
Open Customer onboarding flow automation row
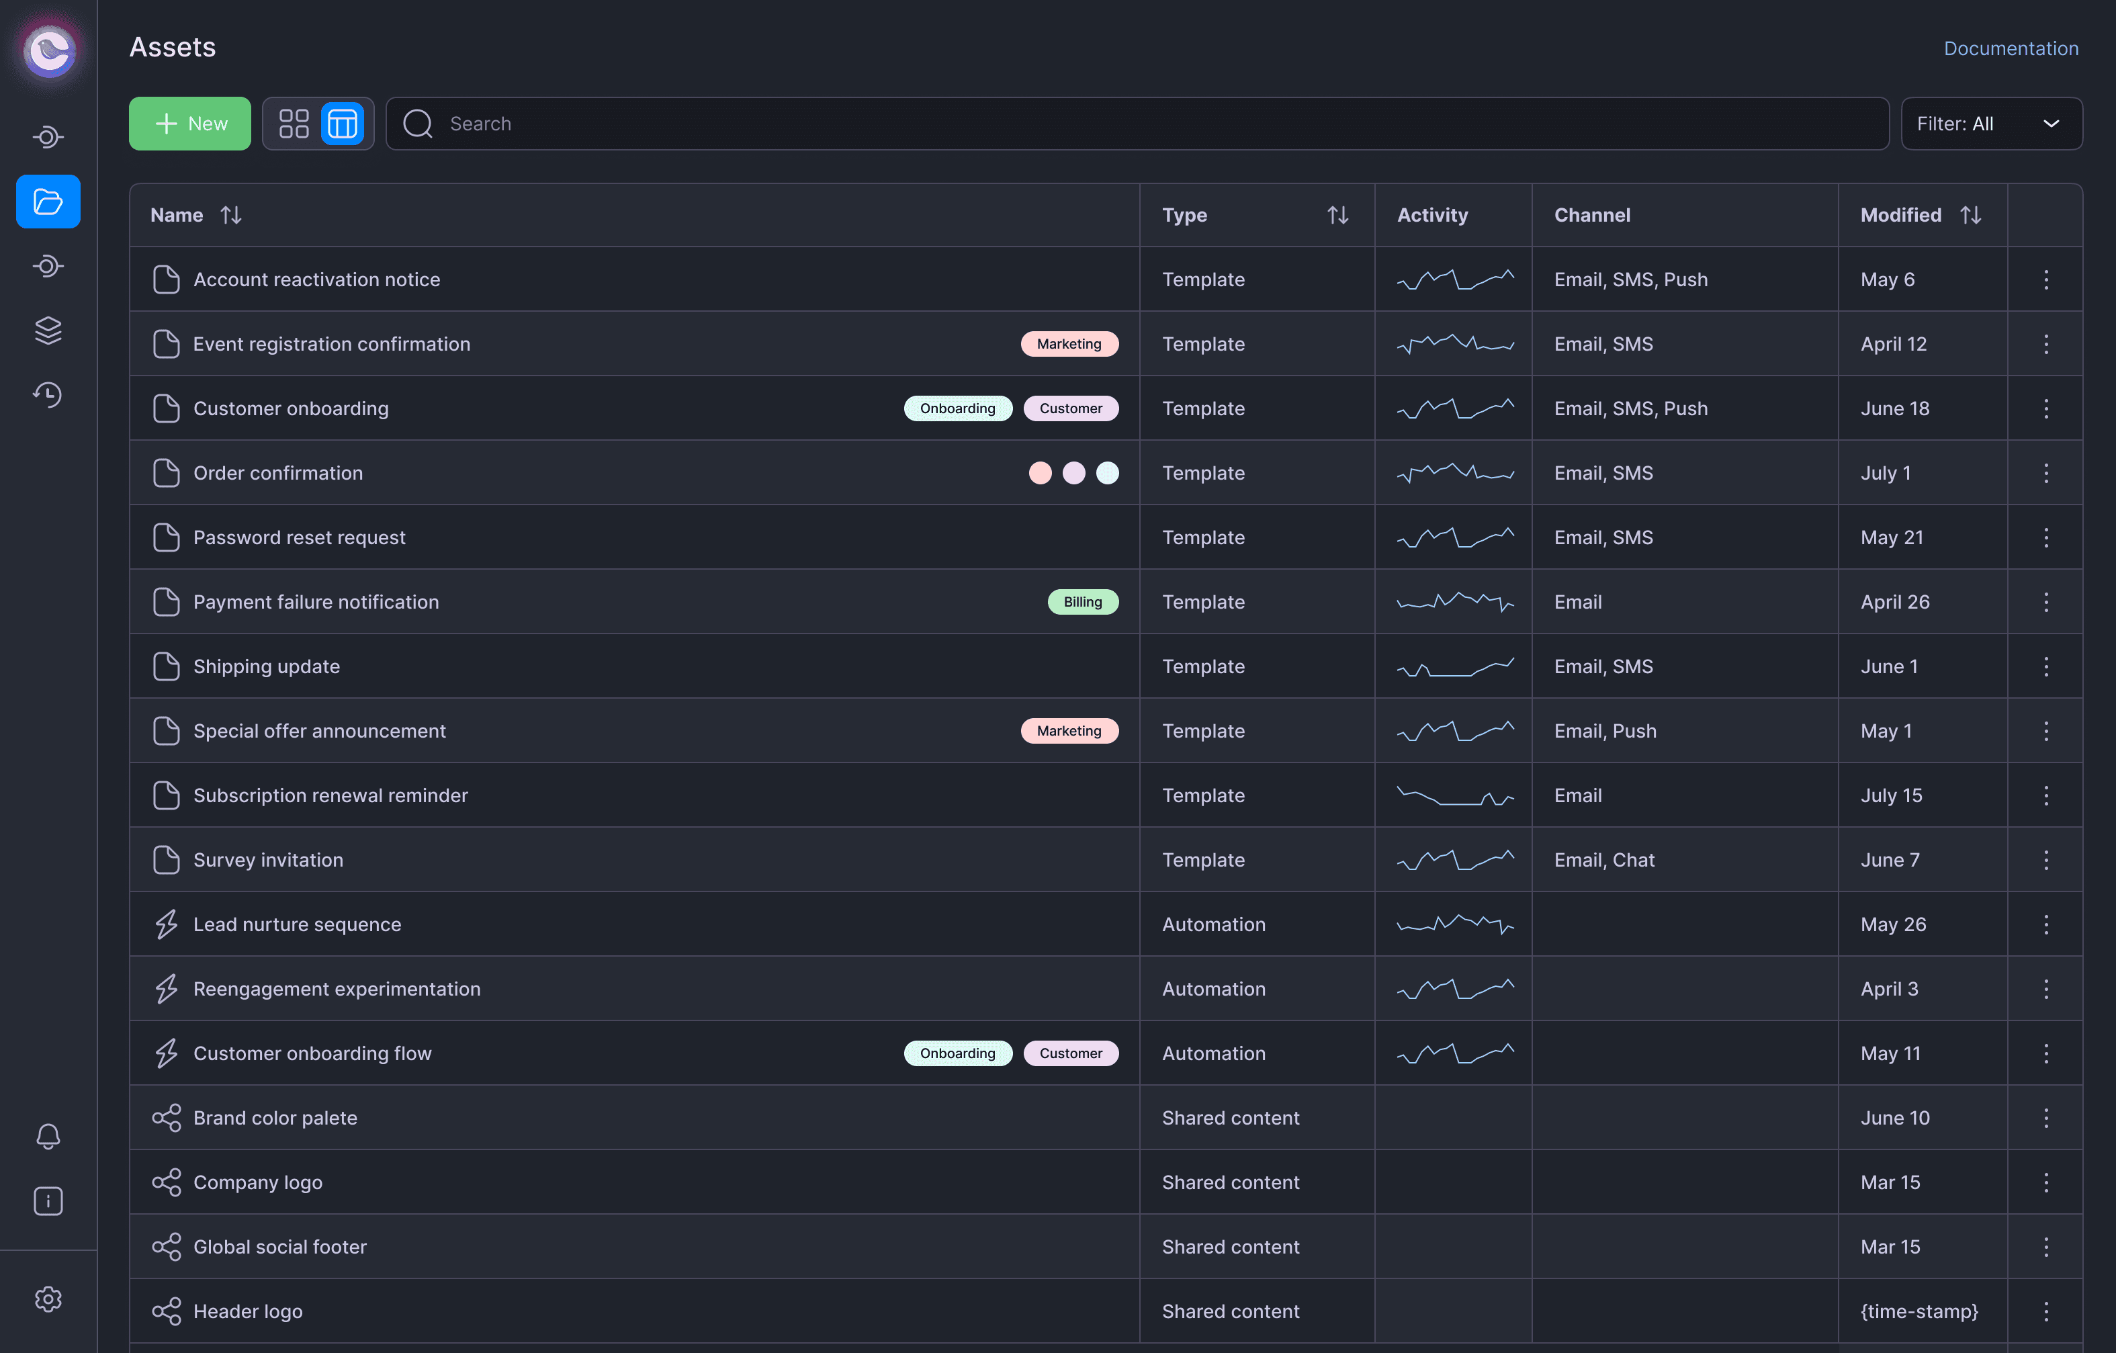[x=312, y=1053]
